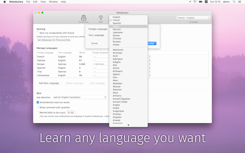Pick Korean from the language popup
245x153 pixels.
(128, 36)
